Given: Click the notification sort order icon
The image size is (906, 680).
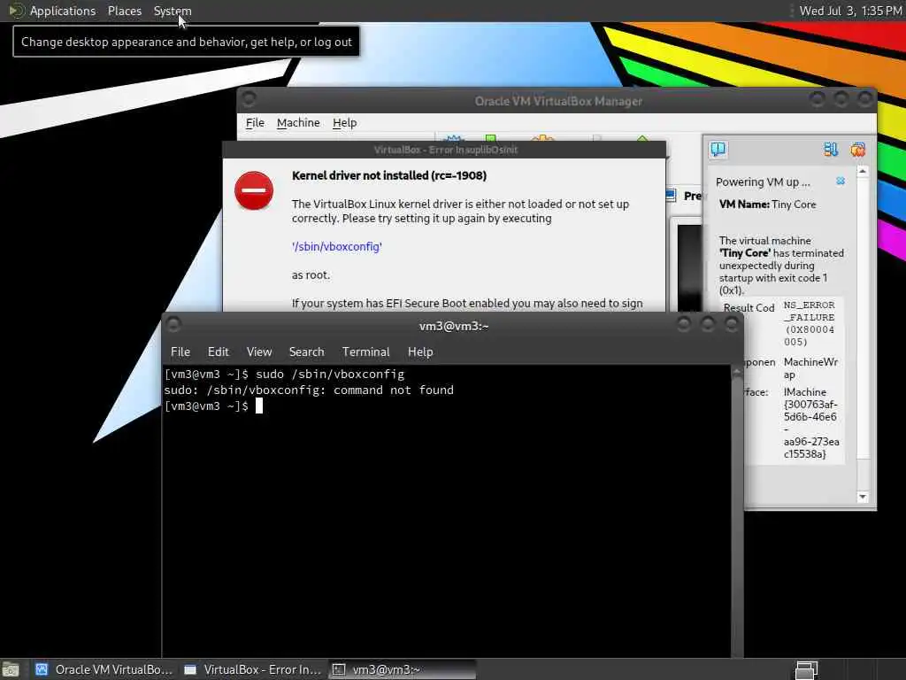Looking at the screenshot, I should pyautogui.click(x=831, y=150).
